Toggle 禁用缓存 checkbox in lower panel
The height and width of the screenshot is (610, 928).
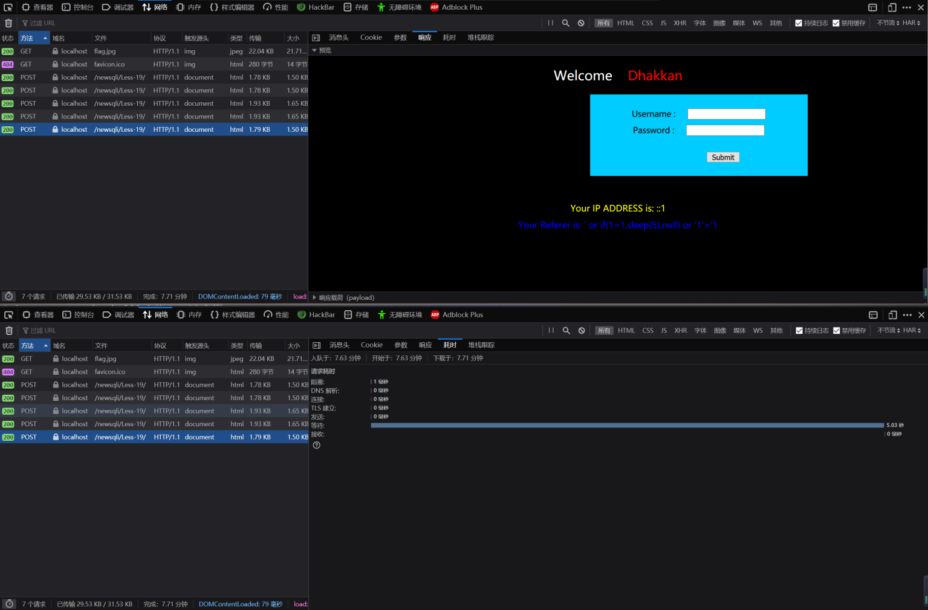(x=837, y=331)
